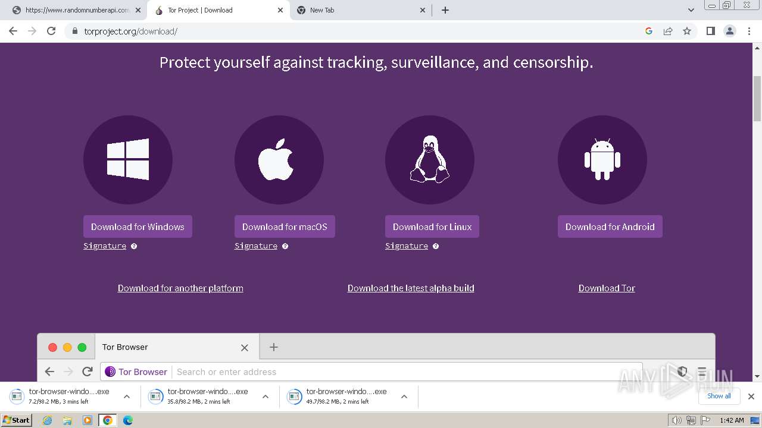Viewport: 762px width, 428px height.
Task: Click the volume speaker tray icon
Action: pyautogui.click(x=676, y=420)
